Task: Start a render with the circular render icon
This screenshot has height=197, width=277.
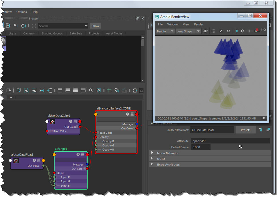Action: coord(205,31)
